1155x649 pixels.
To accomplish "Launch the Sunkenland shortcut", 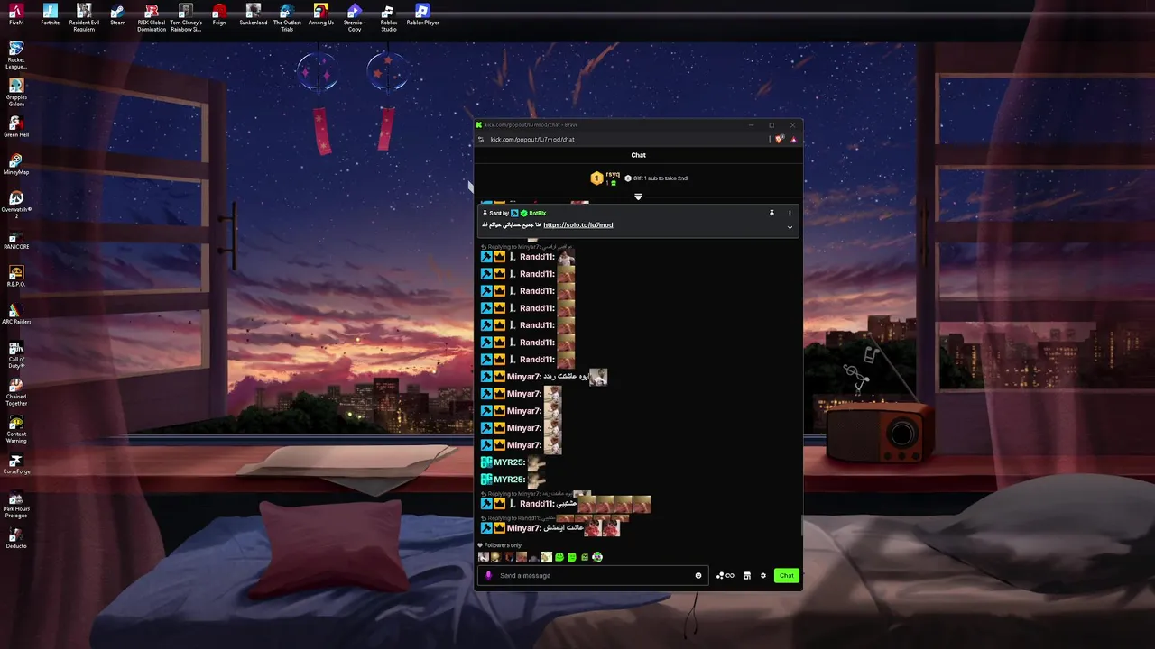I will click(254, 14).
